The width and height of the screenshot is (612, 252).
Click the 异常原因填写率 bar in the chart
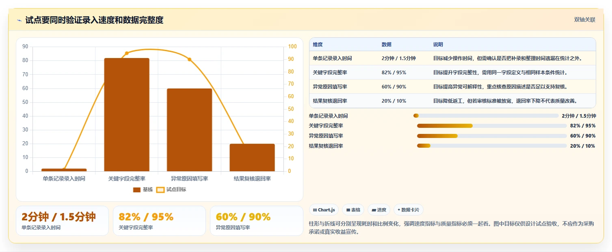(189, 130)
